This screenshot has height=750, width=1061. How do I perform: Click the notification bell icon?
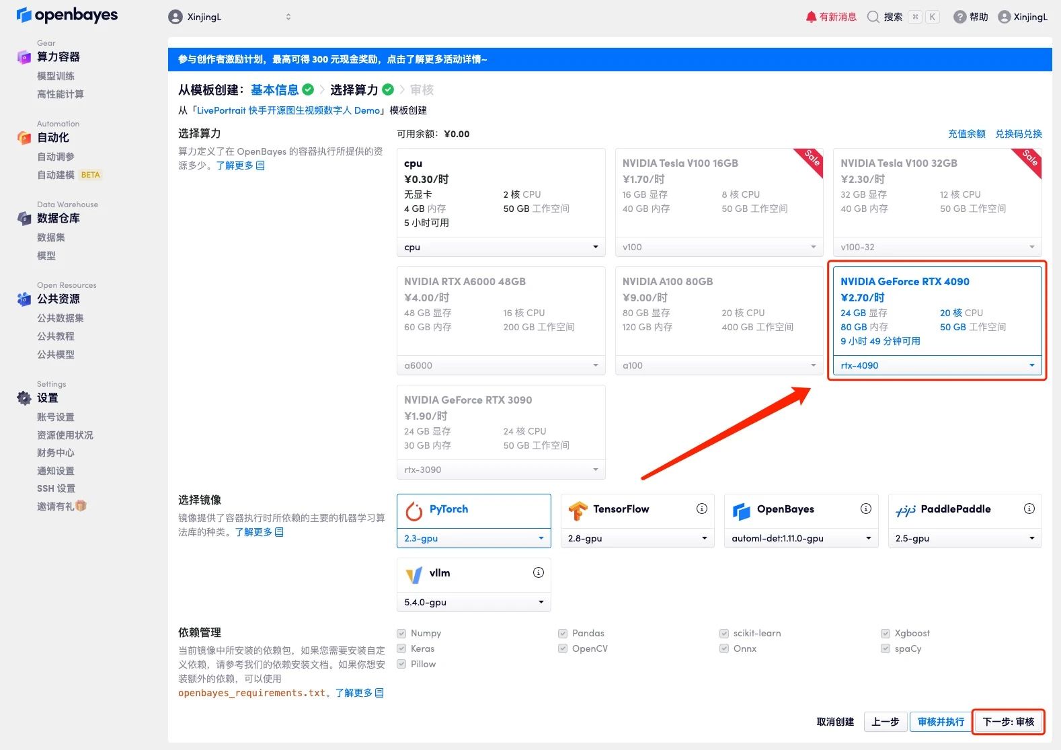tap(811, 17)
